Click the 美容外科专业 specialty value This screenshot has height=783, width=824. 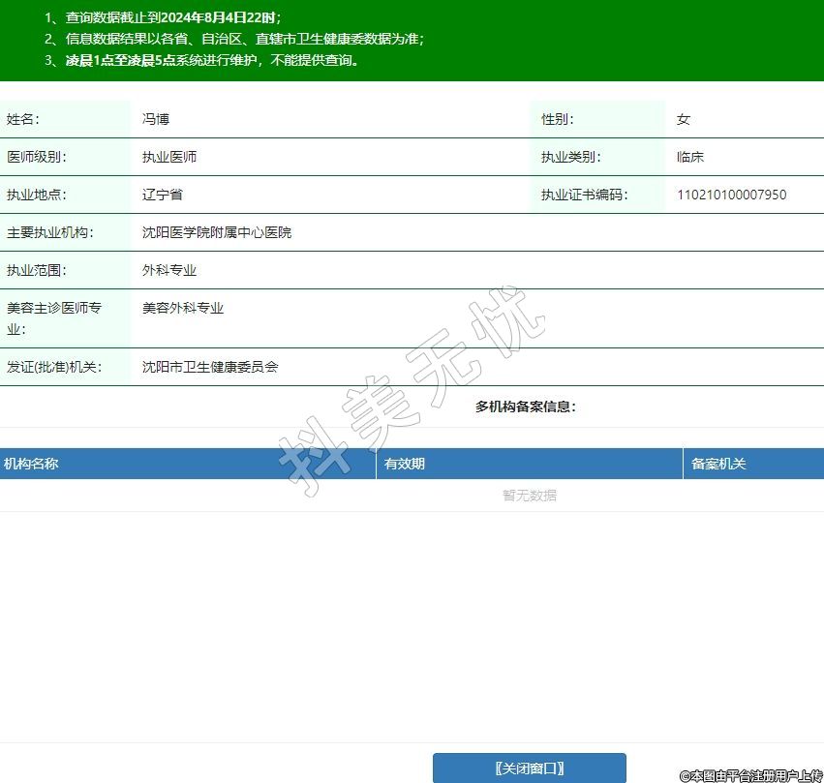coord(183,308)
